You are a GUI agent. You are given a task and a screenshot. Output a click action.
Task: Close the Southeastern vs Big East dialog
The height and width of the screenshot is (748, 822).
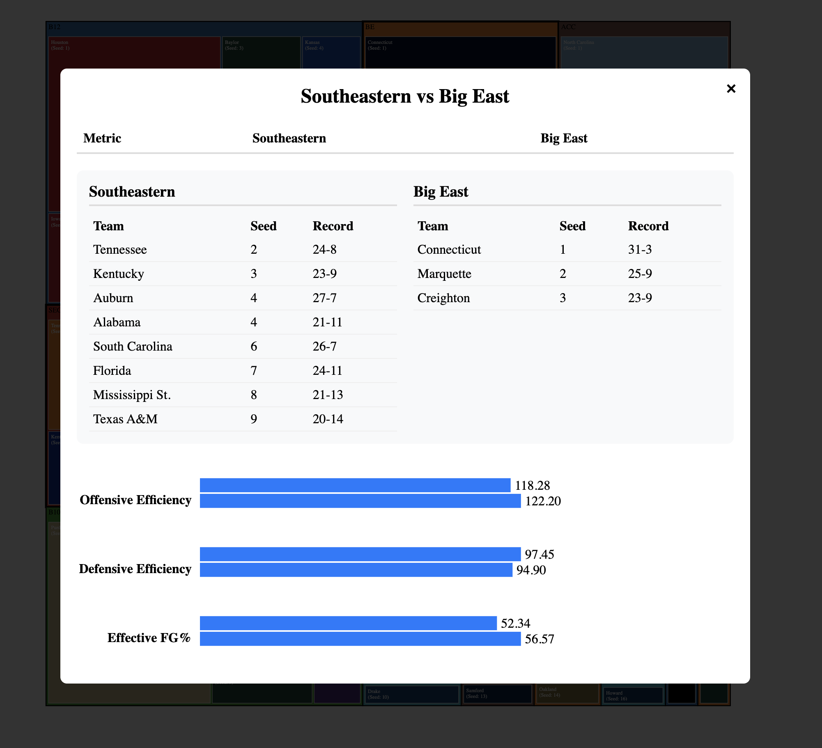[x=731, y=89]
